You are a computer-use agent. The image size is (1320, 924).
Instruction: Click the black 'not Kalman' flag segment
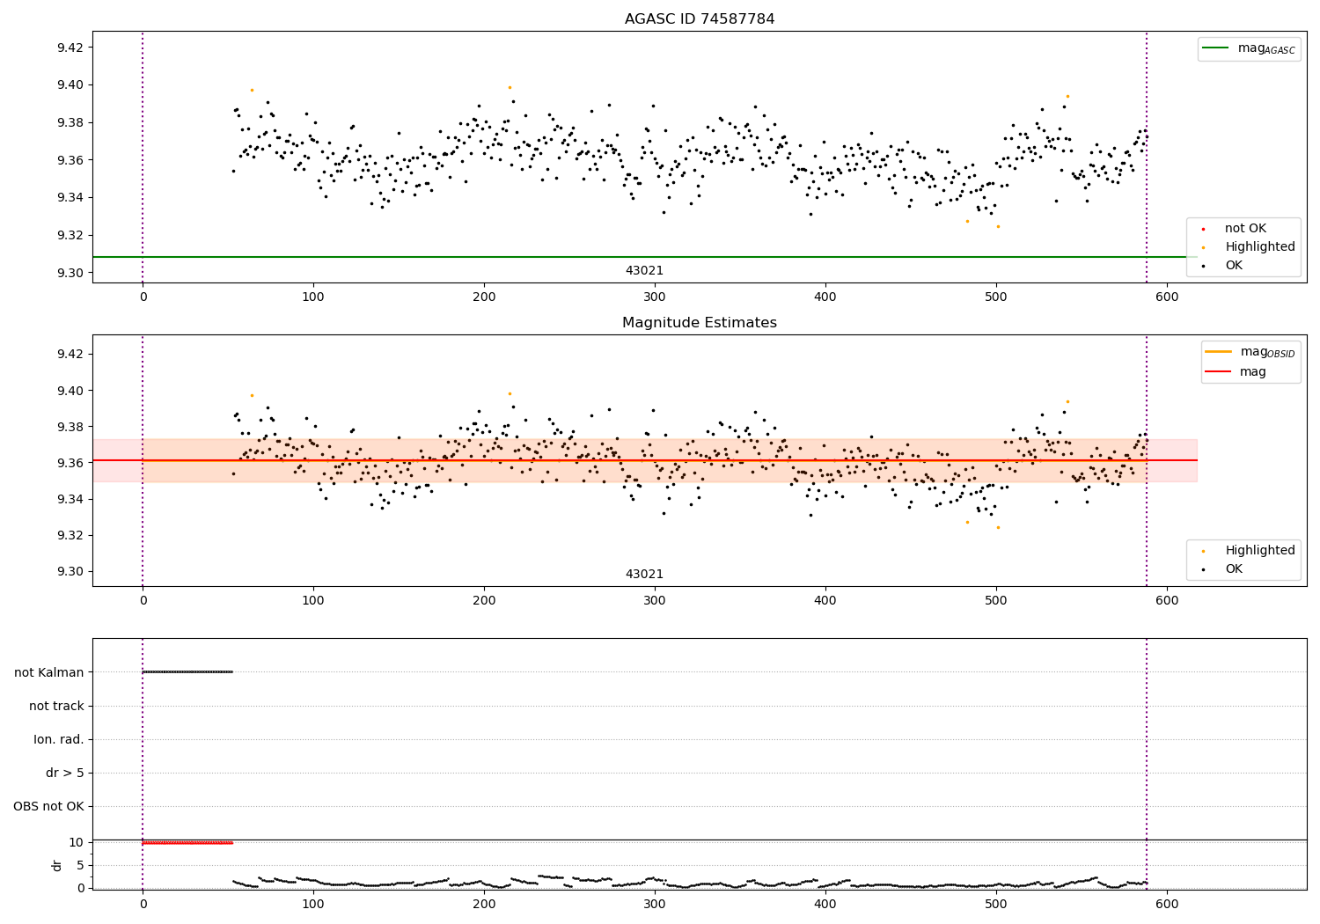(x=187, y=672)
